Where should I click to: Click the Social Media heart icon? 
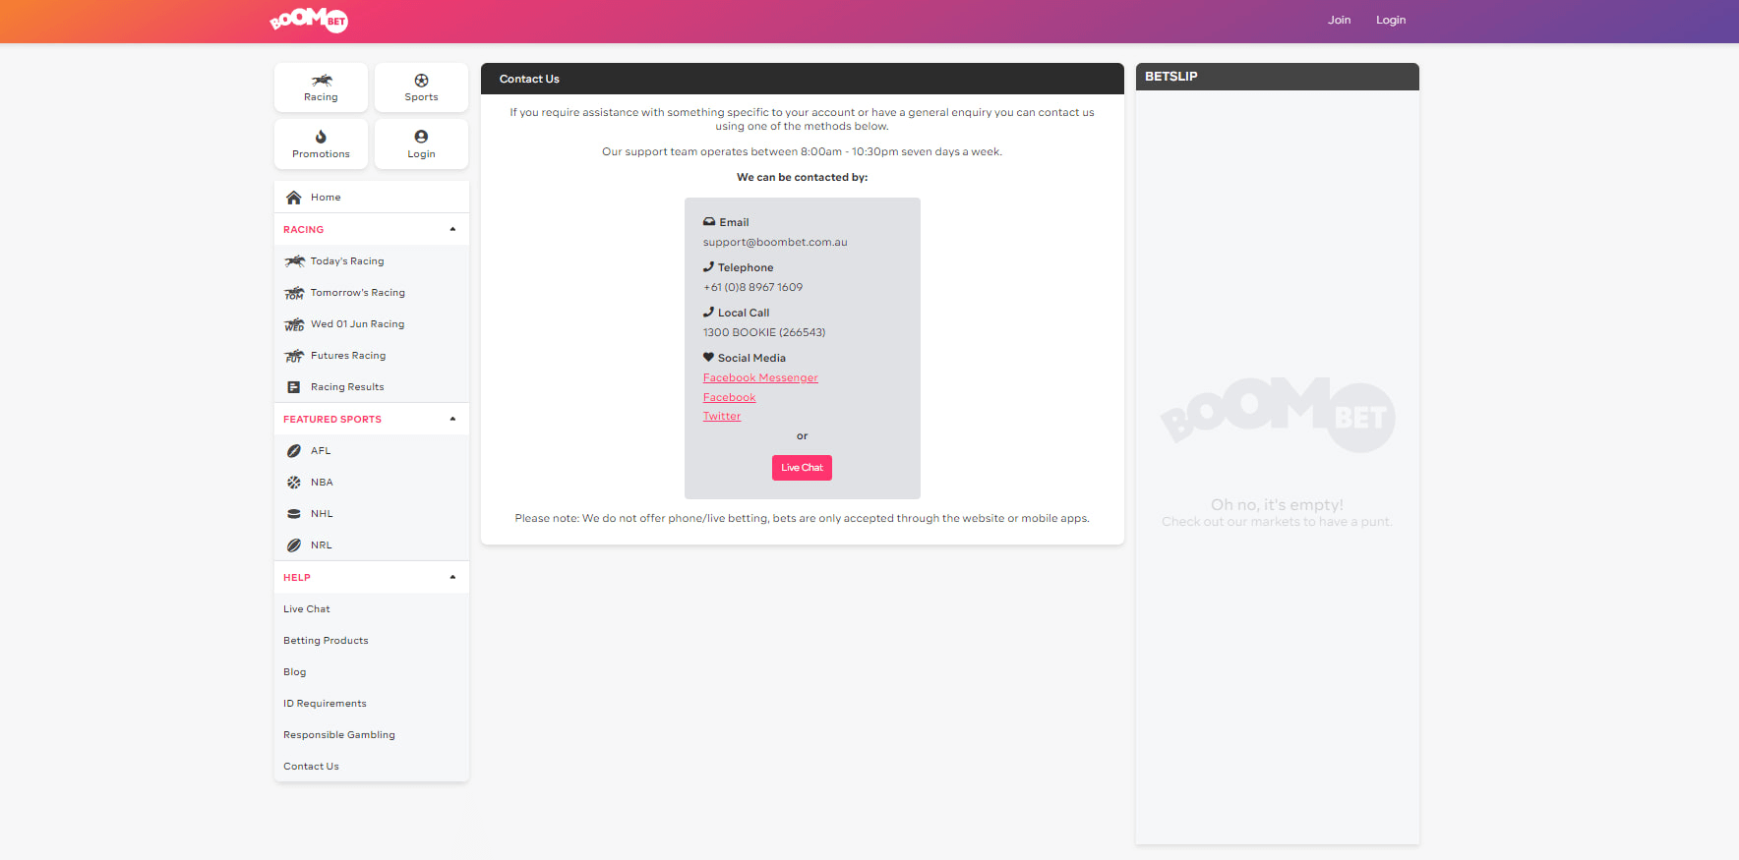click(x=708, y=358)
